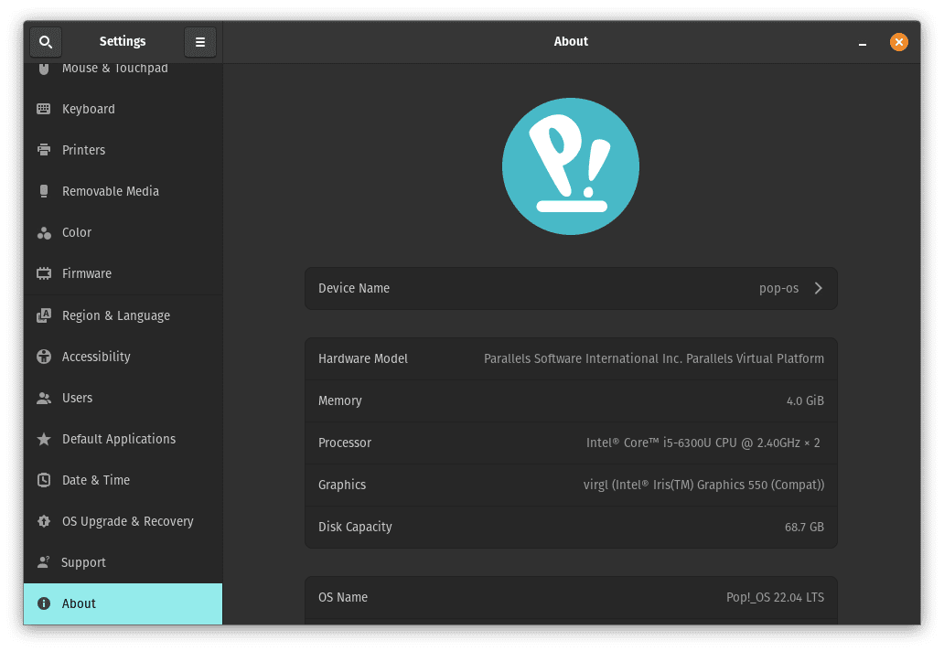The width and height of the screenshot is (944, 651).
Task: Expand Device Name row chevron
Action: tap(818, 288)
